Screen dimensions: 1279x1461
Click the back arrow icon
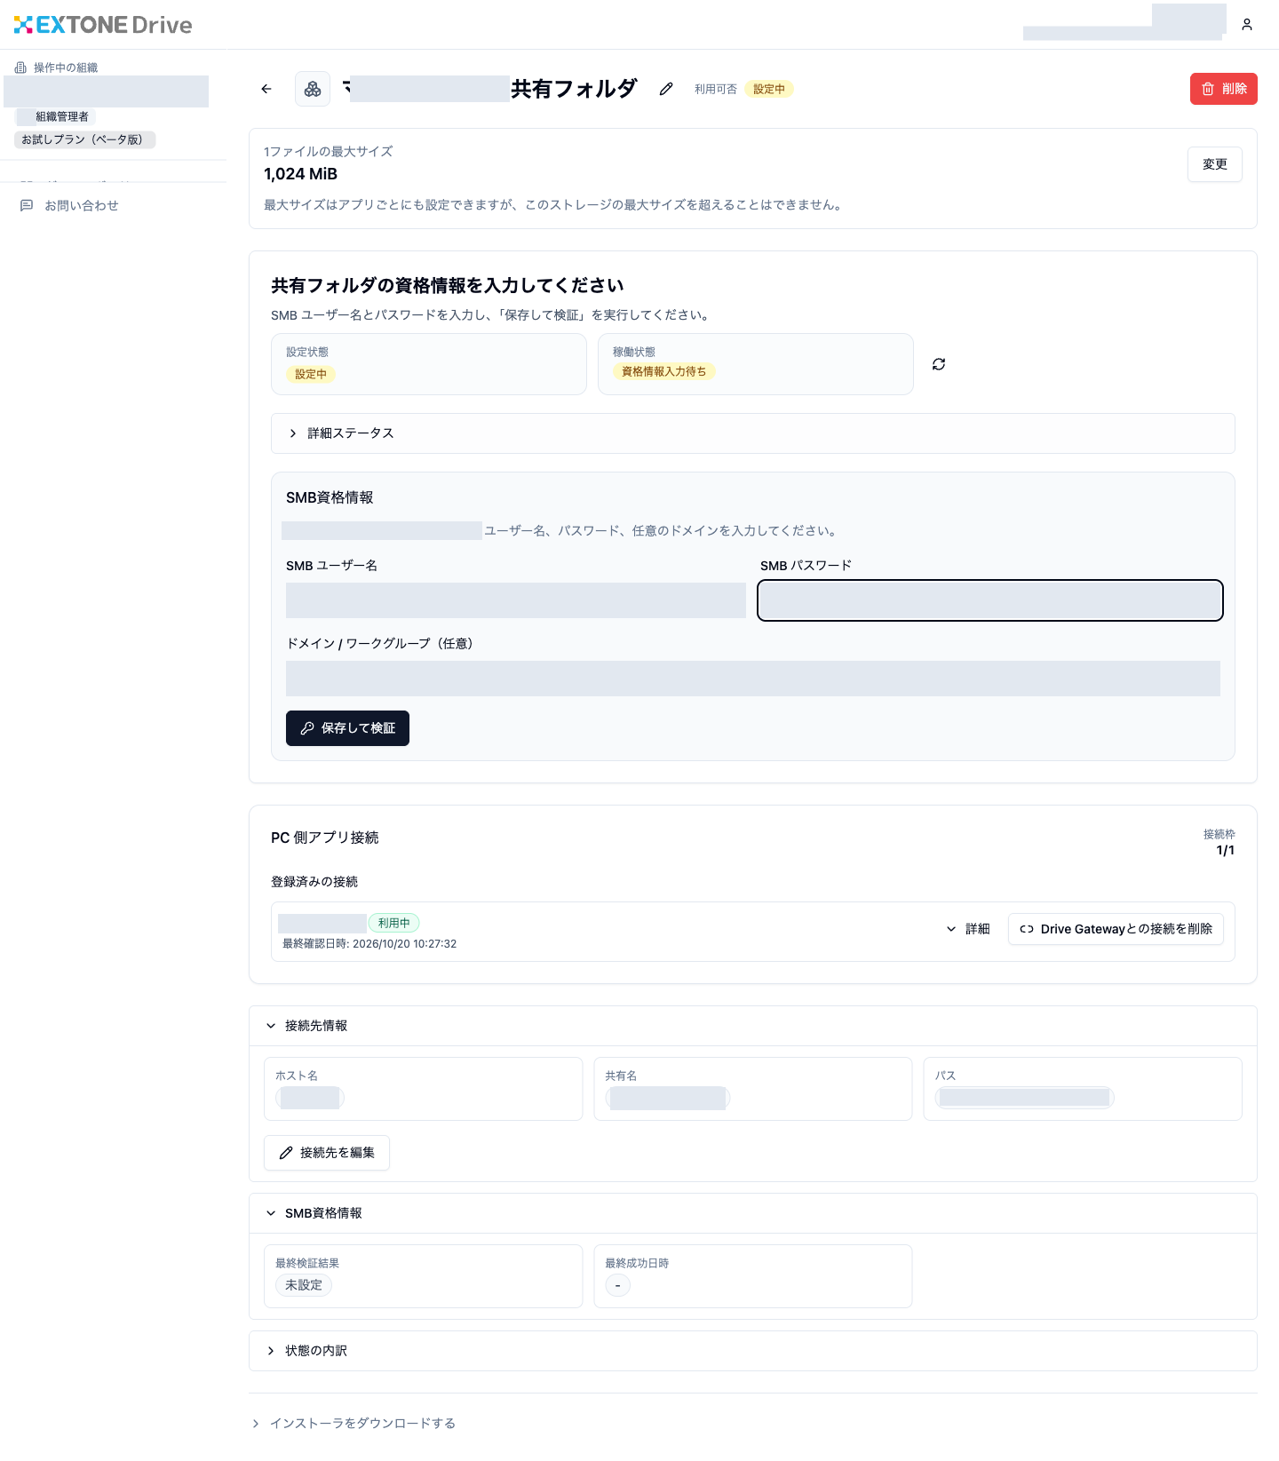(266, 89)
